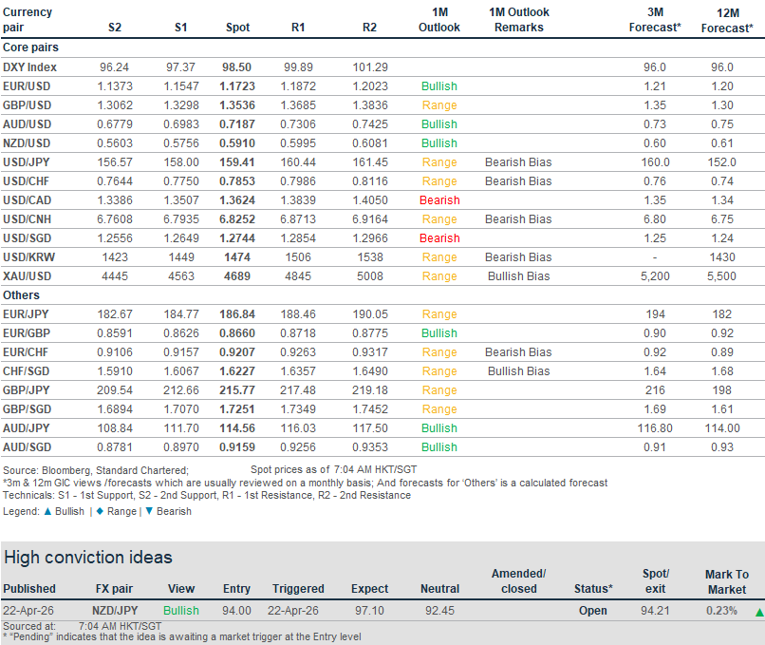Click the Core pairs section heading
The image size is (765, 645).
pos(30,47)
